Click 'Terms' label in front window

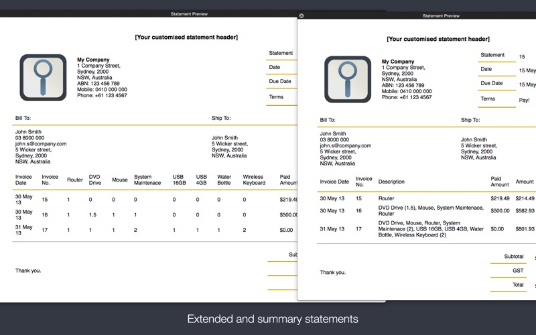click(488, 98)
